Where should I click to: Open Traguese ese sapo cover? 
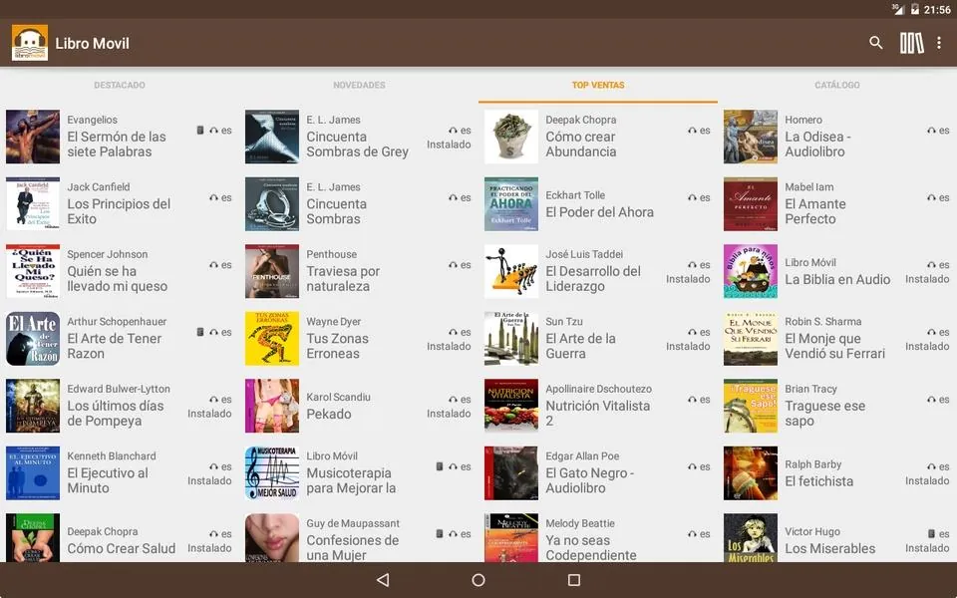(x=751, y=406)
